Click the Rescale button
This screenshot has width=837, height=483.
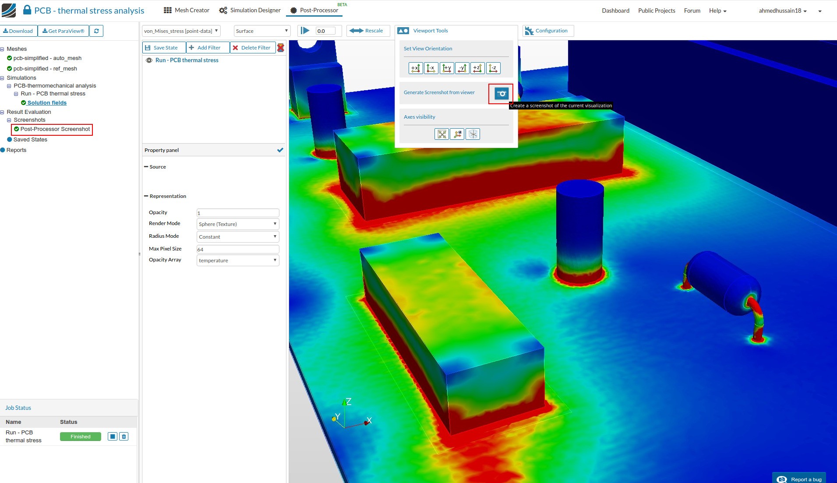(368, 31)
